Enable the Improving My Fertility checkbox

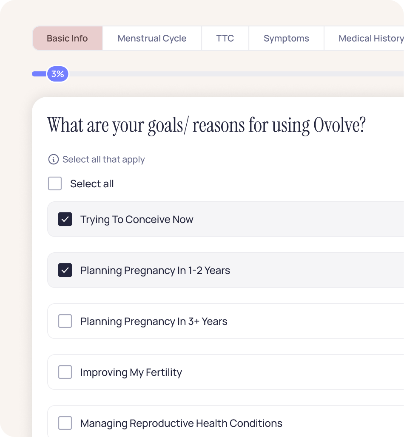65,372
